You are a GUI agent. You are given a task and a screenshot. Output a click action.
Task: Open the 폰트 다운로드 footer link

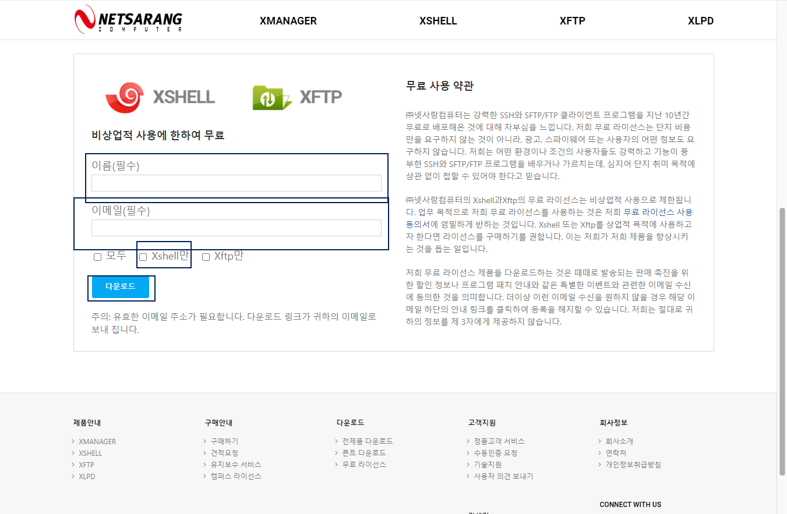(x=364, y=453)
